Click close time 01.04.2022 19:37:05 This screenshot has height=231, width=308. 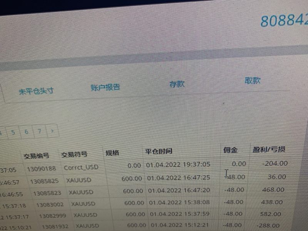coord(178,164)
